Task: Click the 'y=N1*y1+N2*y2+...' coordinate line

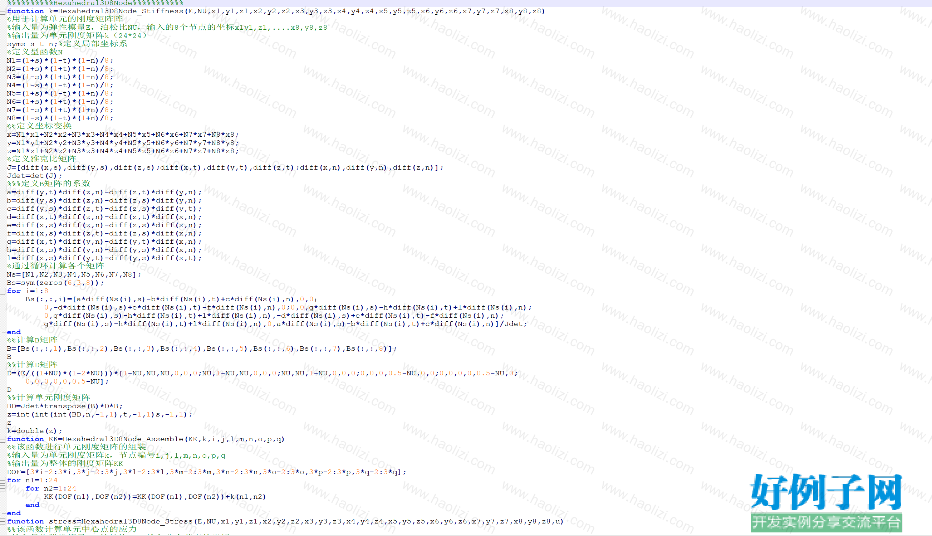Action: tap(123, 143)
